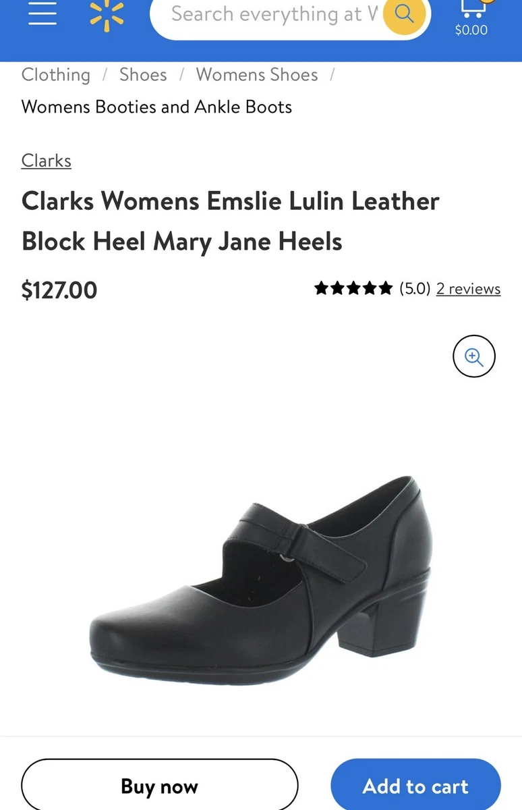
Task: Open the shopping cart icon
Action: click(472, 8)
